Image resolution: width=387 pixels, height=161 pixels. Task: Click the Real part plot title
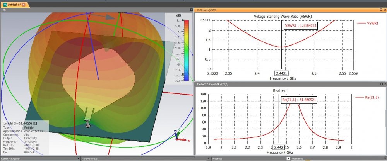(280, 91)
